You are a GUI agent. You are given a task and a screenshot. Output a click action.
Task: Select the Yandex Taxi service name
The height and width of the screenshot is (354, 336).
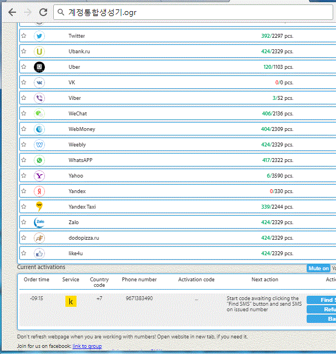[82, 207]
